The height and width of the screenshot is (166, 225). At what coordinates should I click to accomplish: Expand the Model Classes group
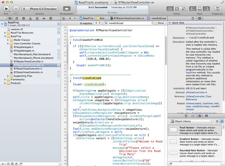tap(8, 40)
